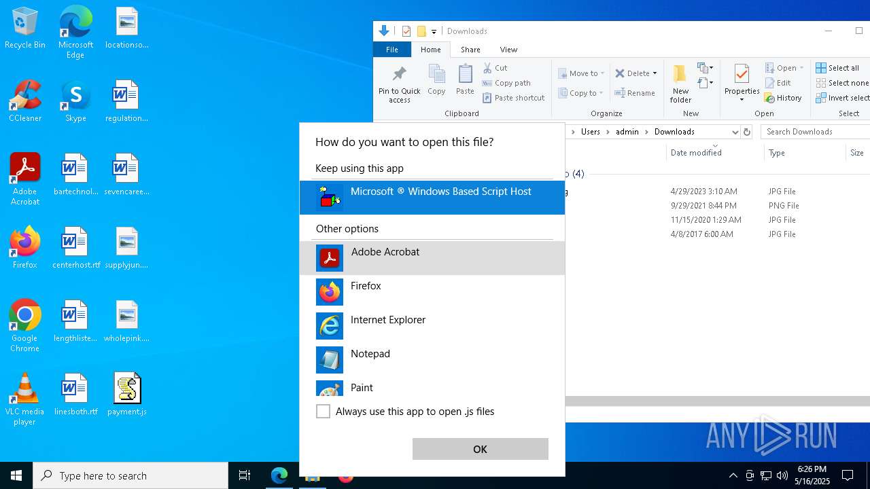Image resolution: width=870 pixels, height=489 pixels.
Task: Open the File tab in Explorer
Action: pos(392,50)
